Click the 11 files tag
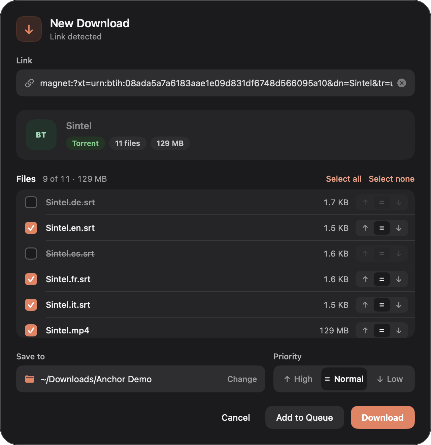 coord(128,143)
